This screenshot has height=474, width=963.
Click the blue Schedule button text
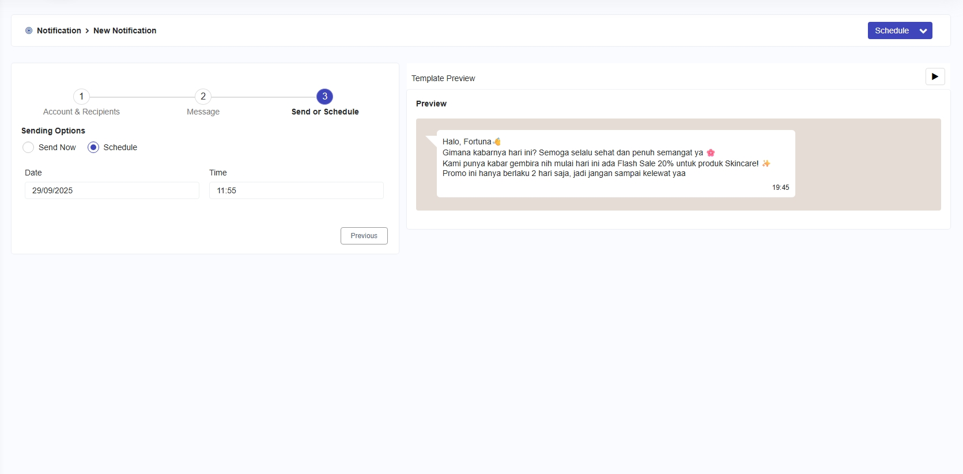892,30
